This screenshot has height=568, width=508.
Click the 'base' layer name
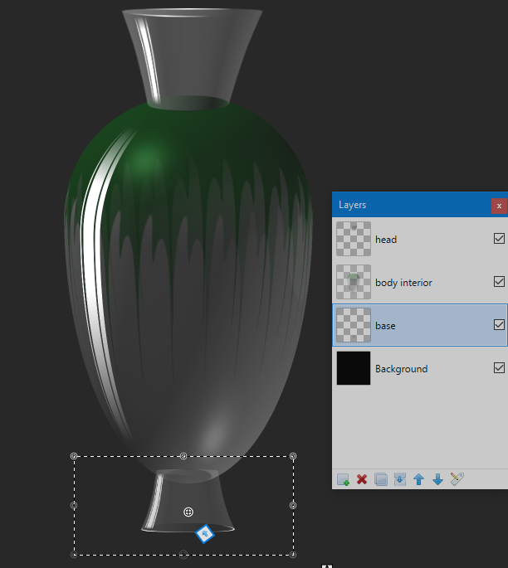385,326
